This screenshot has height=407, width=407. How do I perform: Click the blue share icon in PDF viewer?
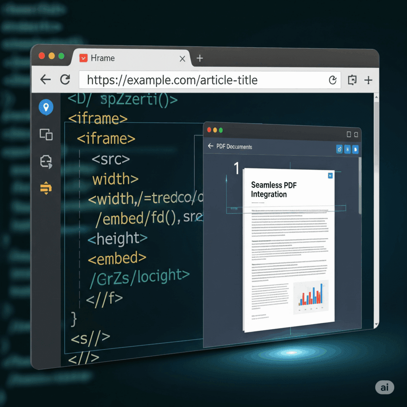coord(339,149)
